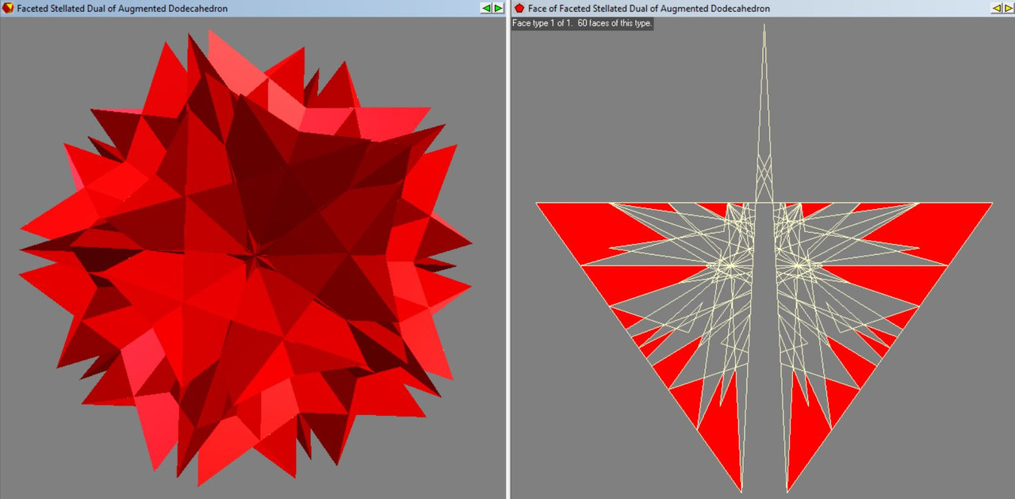Click the polyhedron icon in the model window title
Viewport: 1015px width, 499px height.
coord(8,8)
